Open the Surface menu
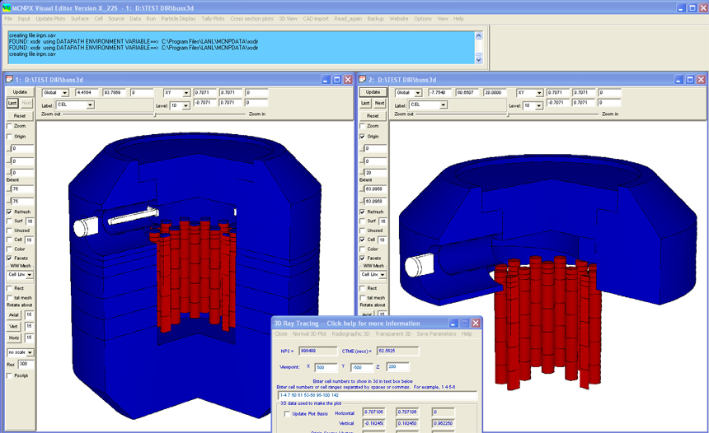709x433 pixels. pos(80,18)
